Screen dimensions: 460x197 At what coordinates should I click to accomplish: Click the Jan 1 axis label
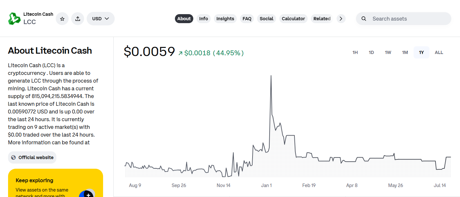point(266,185)
